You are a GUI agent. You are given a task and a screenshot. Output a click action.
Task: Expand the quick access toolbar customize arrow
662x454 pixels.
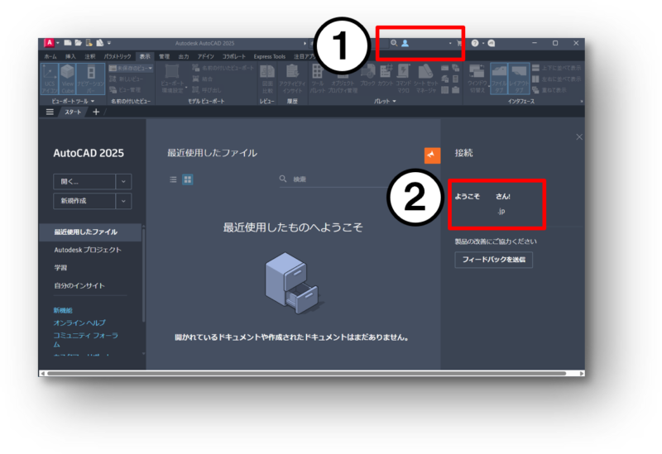coord(109,43)
